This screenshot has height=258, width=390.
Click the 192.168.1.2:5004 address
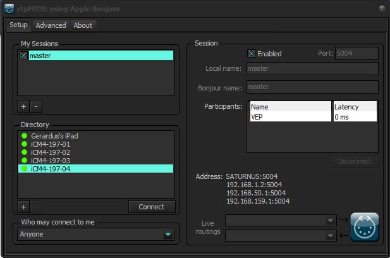[x=254, y=185]
